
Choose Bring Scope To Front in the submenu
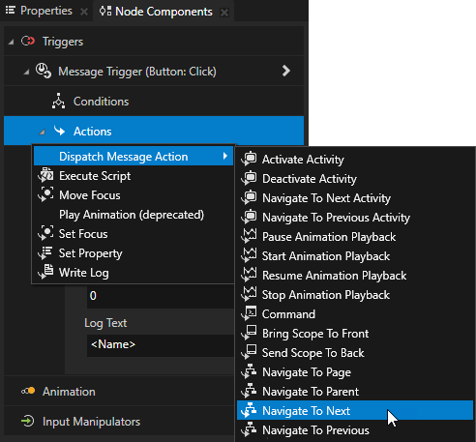355,334
